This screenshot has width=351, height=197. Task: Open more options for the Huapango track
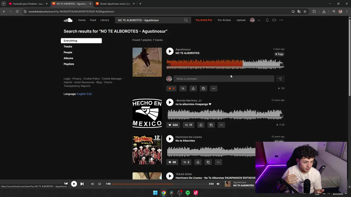(x=221, y=125)
